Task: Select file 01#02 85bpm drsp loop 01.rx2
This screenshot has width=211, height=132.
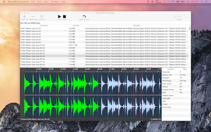Action: [32, 45]
